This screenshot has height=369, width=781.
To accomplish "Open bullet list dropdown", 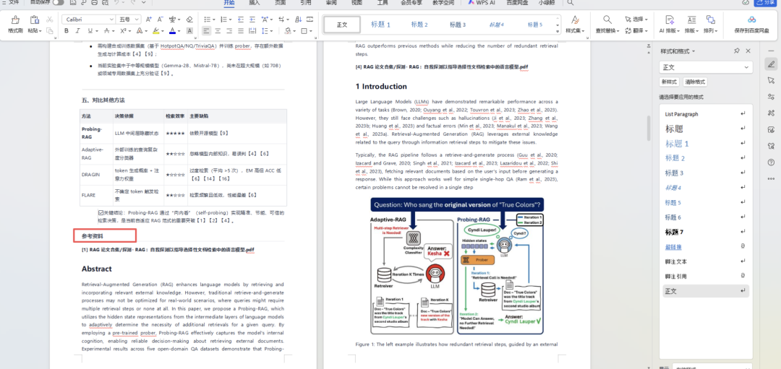I will click(x=213, y=19).
